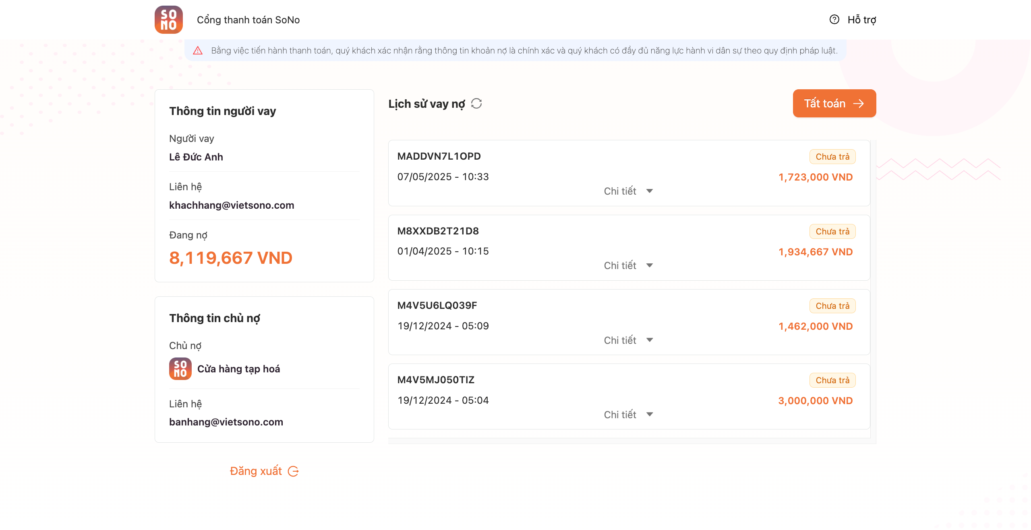Click the loan code M4V5U6LQ039F
This screenshot has height=530, width=1031.
[x=437, y=305]
